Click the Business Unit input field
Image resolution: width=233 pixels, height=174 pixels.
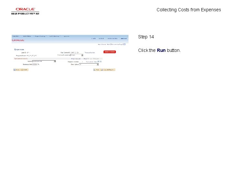coord(35,64)
